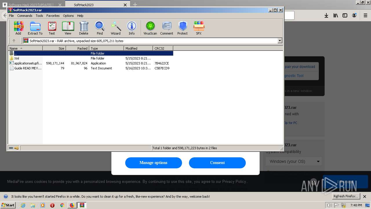371x209 pixels.
Task: Open the Favorites menu
Action: click(53, 16)
